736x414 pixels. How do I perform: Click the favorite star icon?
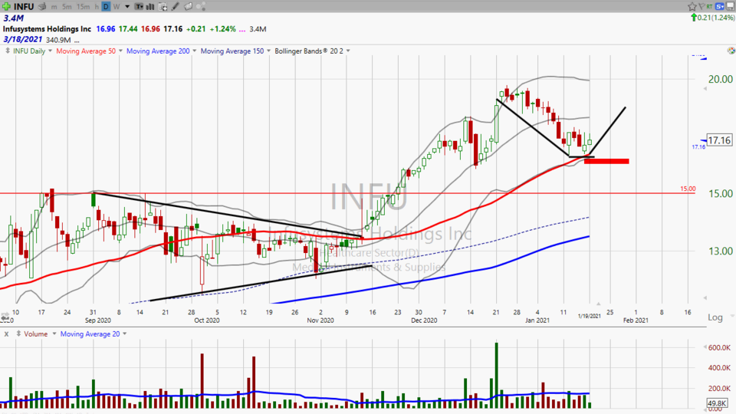pyautogui.click(x=692, y=7)
